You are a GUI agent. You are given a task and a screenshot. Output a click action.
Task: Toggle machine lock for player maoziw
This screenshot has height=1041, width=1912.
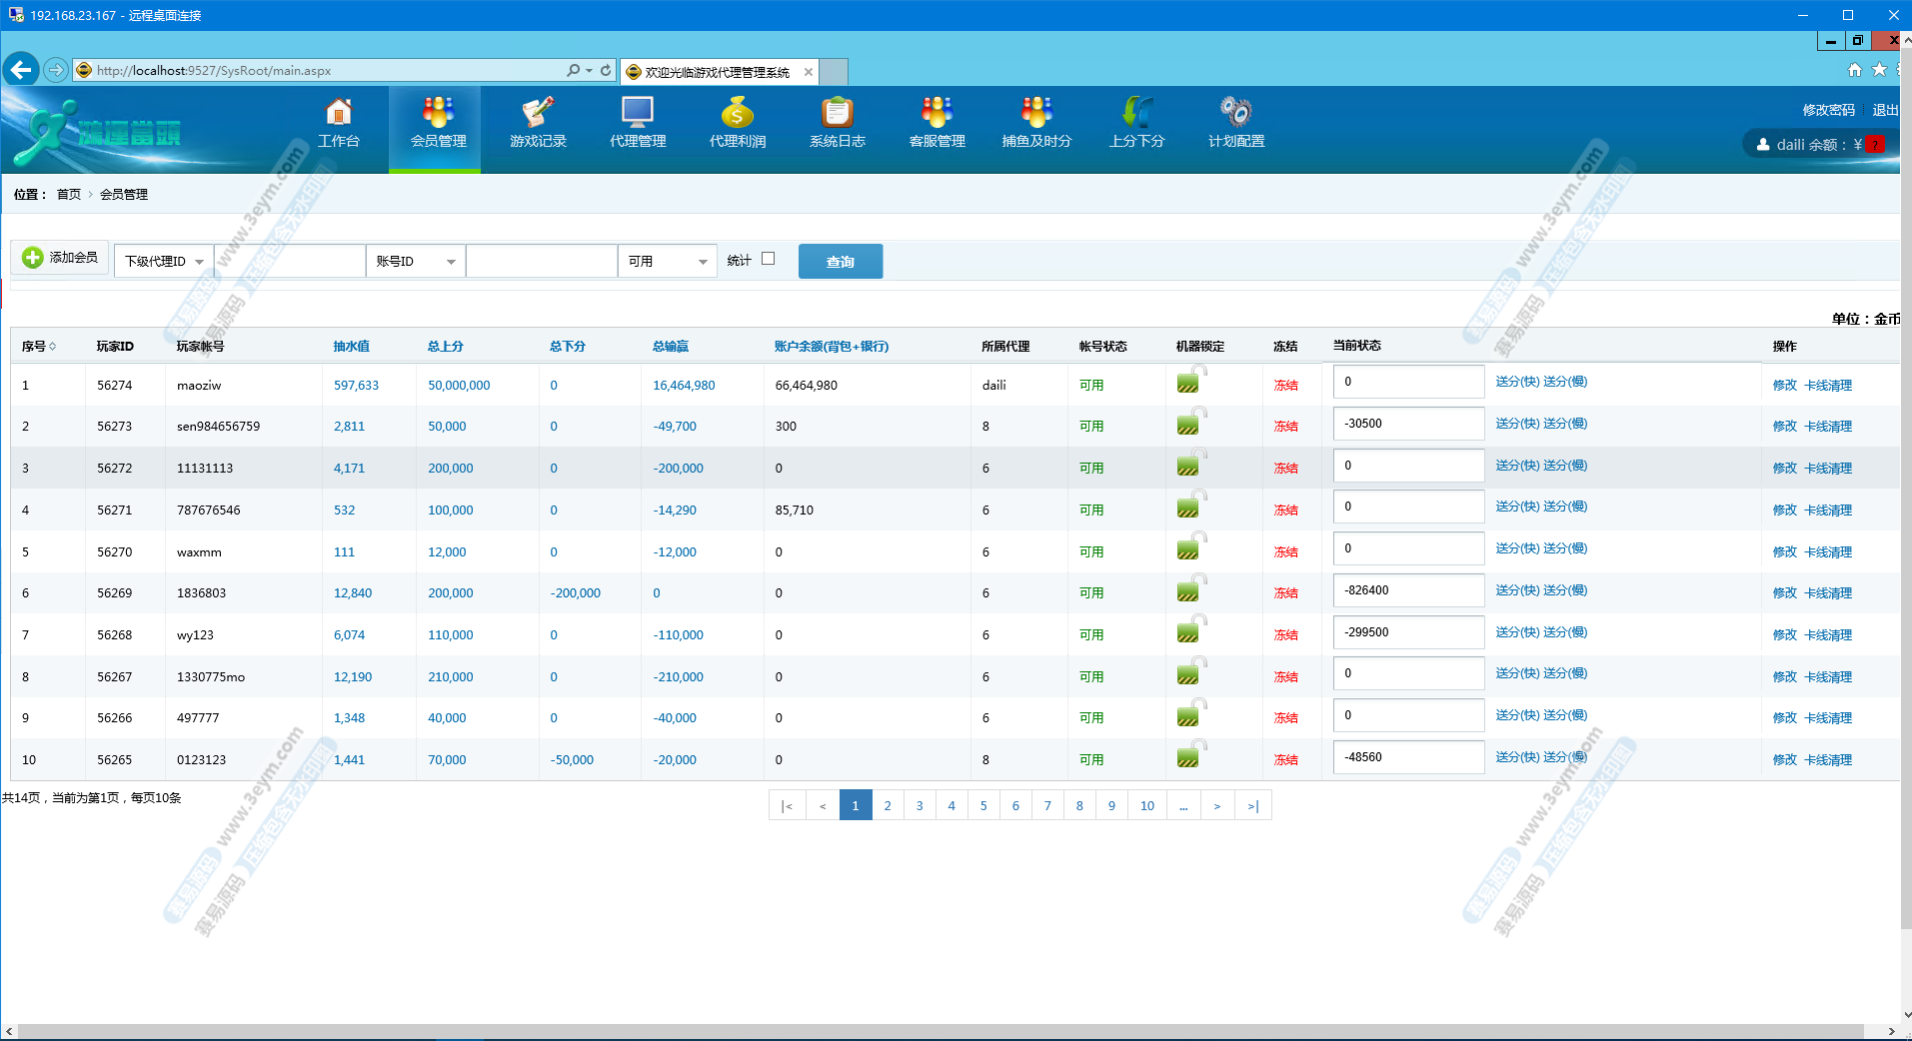click(x=1189, y=382)
